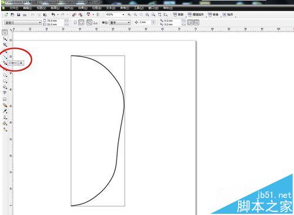Toggle the second button after duplicate distance
The image size is (294, 215).
tap(196, 22)
